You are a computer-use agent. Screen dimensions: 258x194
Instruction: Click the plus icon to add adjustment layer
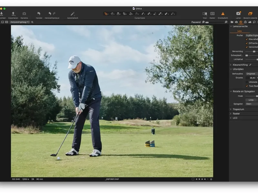point(32,22)
